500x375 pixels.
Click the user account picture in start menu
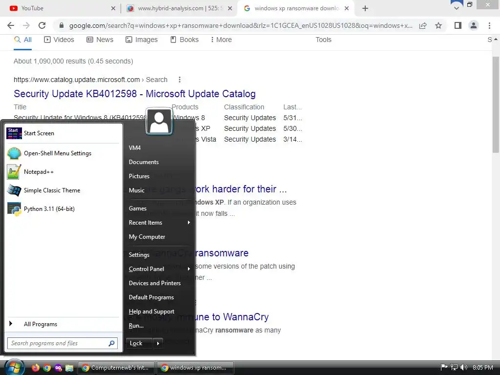click(159, 121)
